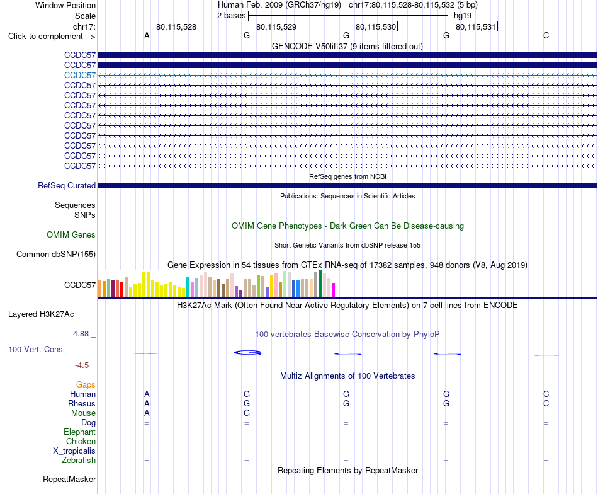This screenshot has height=494, width=598.
Task: Click the chr17: ruler label
Action: tap(84, 26)
